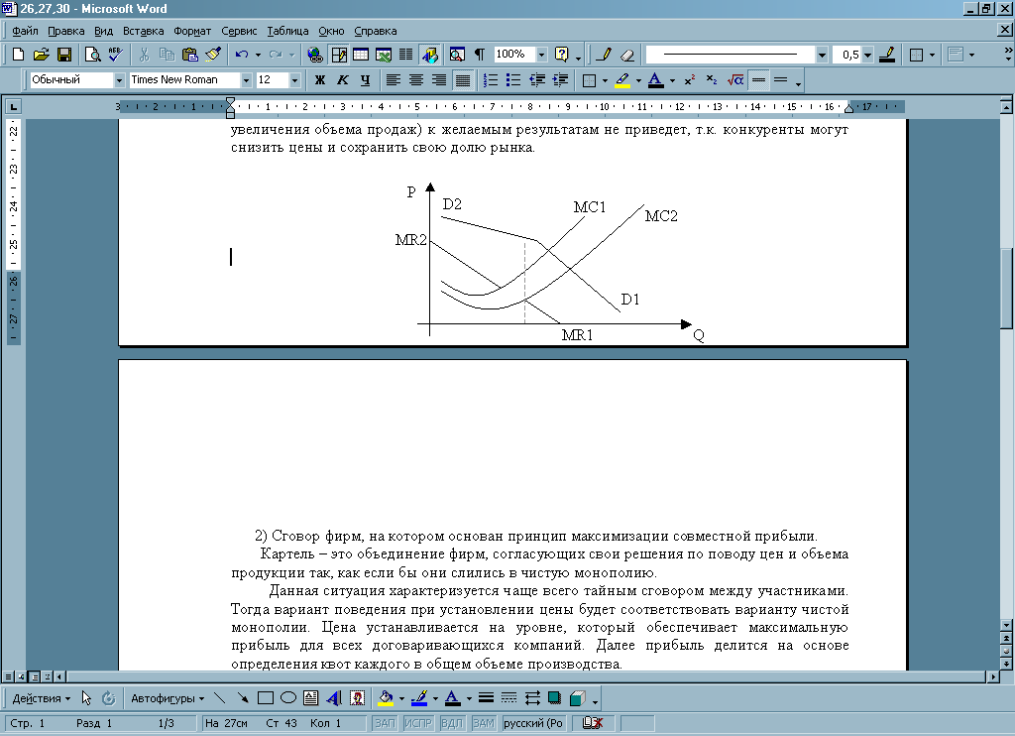Screen dimensions: 1015x736
Task: Cut selection with scissors icon
Action: click(145, 55)
